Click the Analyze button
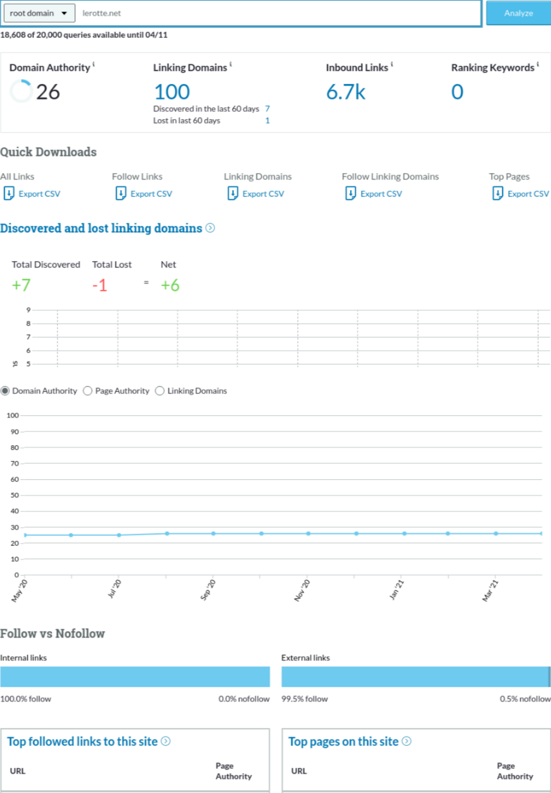The width and height of the screenshot is (551, 793). (x=518, y=13)
